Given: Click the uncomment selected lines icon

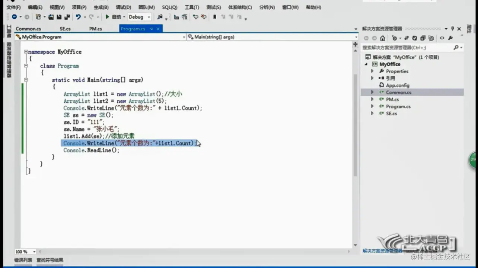Looking at the screenshot, I should [204, 17].
